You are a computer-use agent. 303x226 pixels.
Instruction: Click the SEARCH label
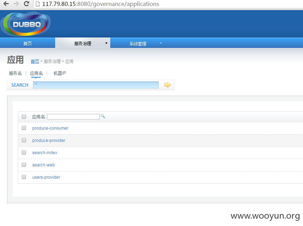coord(20,85)
